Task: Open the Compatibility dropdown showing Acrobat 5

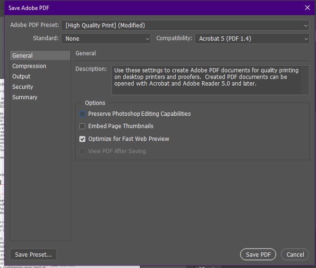Action: click(252, 38)
